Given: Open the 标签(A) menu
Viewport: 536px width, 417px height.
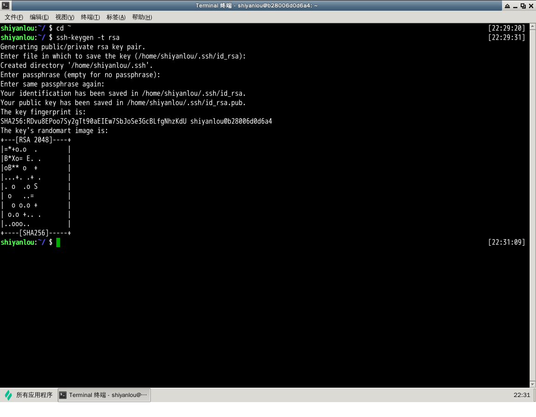Looking at the screenshot, I should (x=116, y=17).
